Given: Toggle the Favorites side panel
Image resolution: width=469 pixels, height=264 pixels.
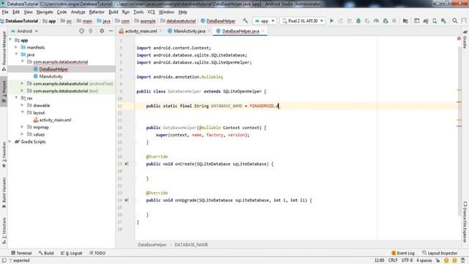Looking at the screenshot, I should (x=4, y=155).
